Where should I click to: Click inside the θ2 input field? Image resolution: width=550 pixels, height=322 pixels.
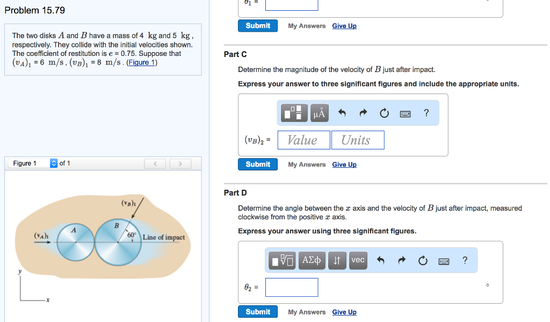pos(292,287)
